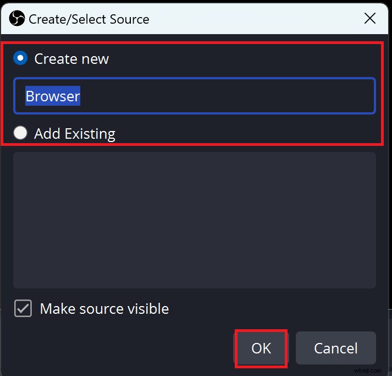
Task: Click the top-left corner of existing sources list
Action: 18,156
